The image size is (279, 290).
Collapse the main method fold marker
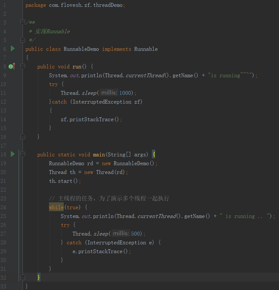point(23,154)
